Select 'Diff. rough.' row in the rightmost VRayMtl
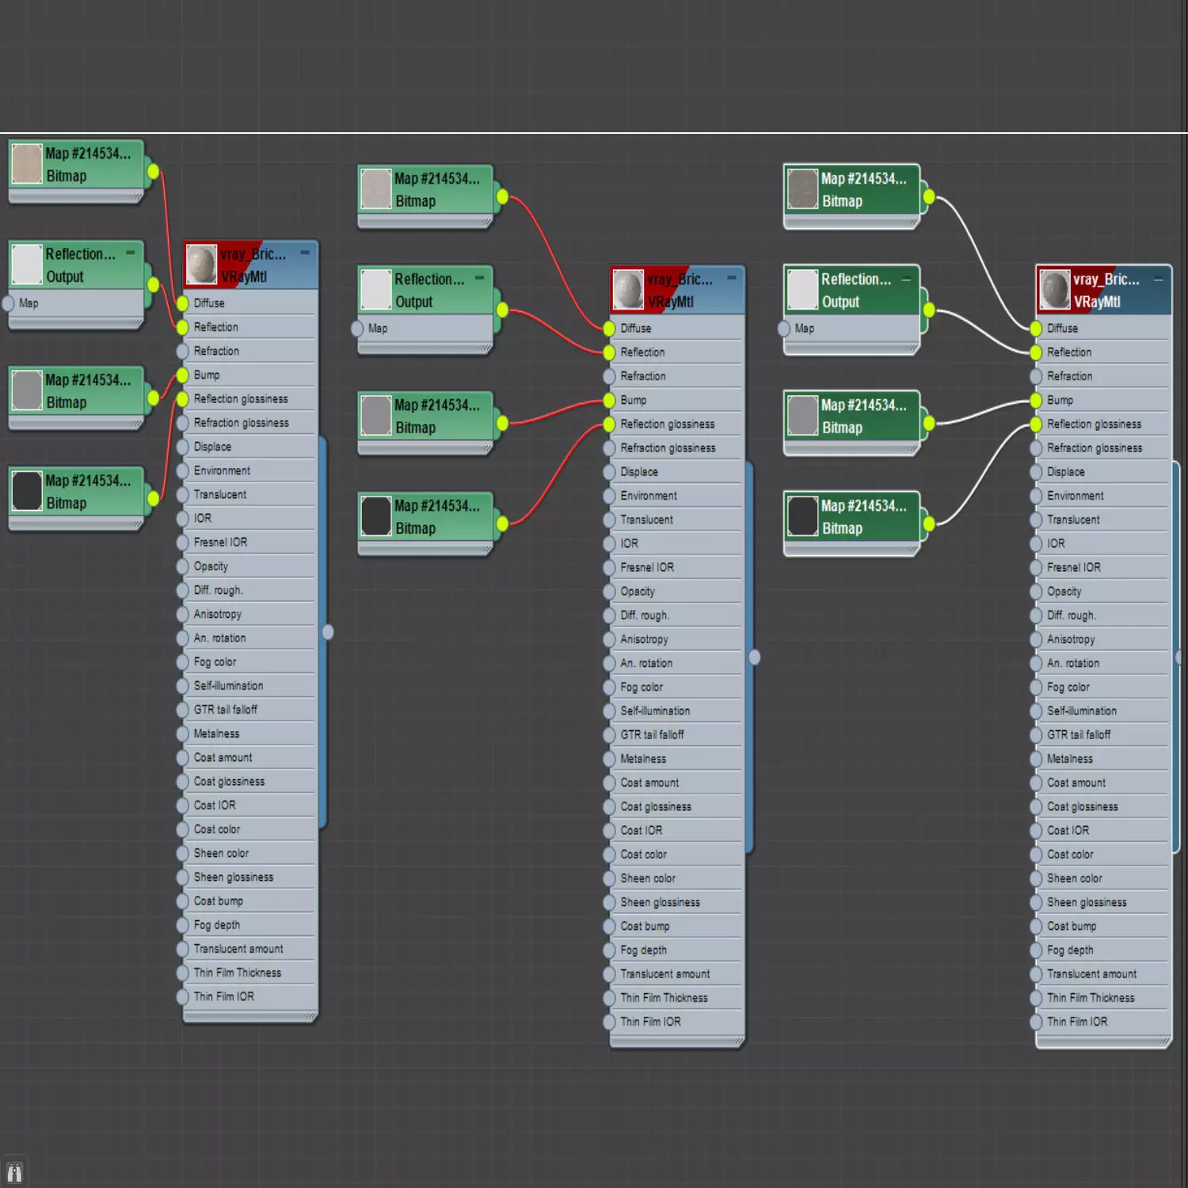Image resolution: width=1188 pixels, height=1188 pixels. (x=1103, y=615)
